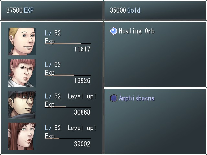Click the 11817 experience value

pyautogui.click(x=82, y=49)
